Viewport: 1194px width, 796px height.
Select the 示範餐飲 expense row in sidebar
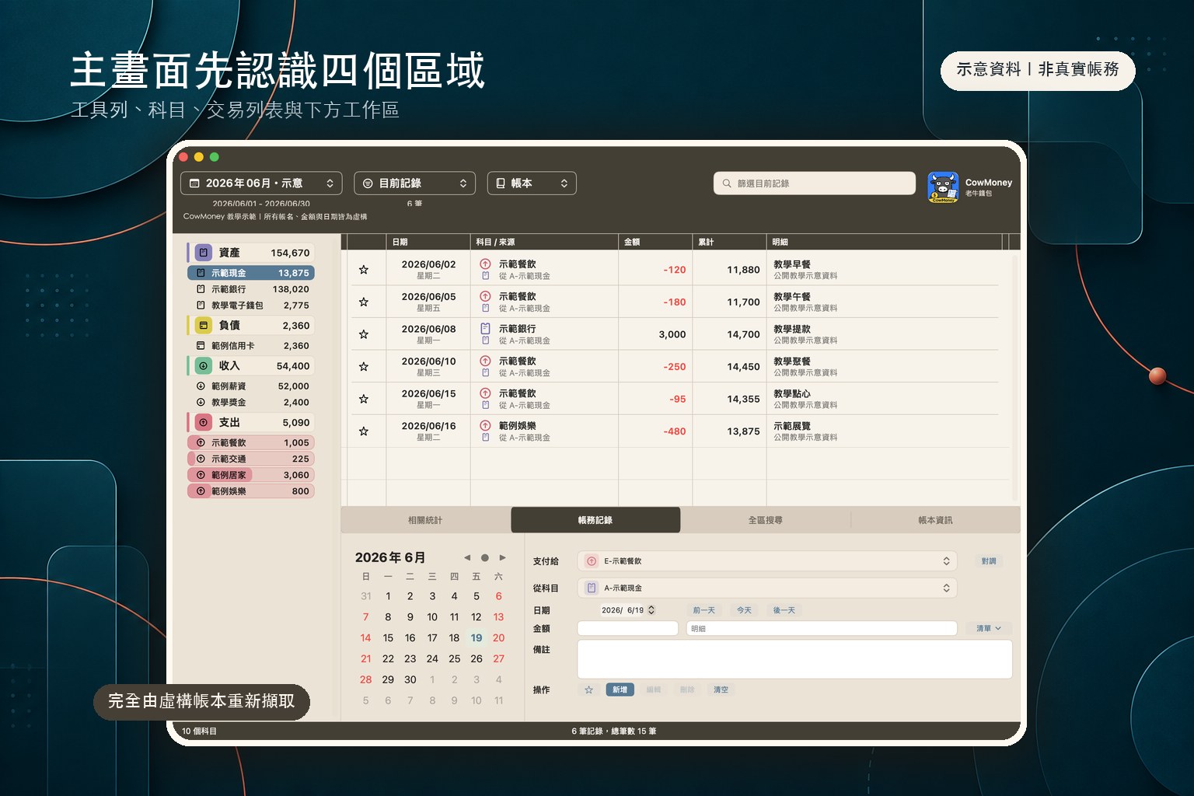tap(250, 442)
